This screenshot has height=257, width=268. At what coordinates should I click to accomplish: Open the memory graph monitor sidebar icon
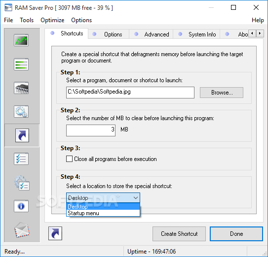coord(21,40)
